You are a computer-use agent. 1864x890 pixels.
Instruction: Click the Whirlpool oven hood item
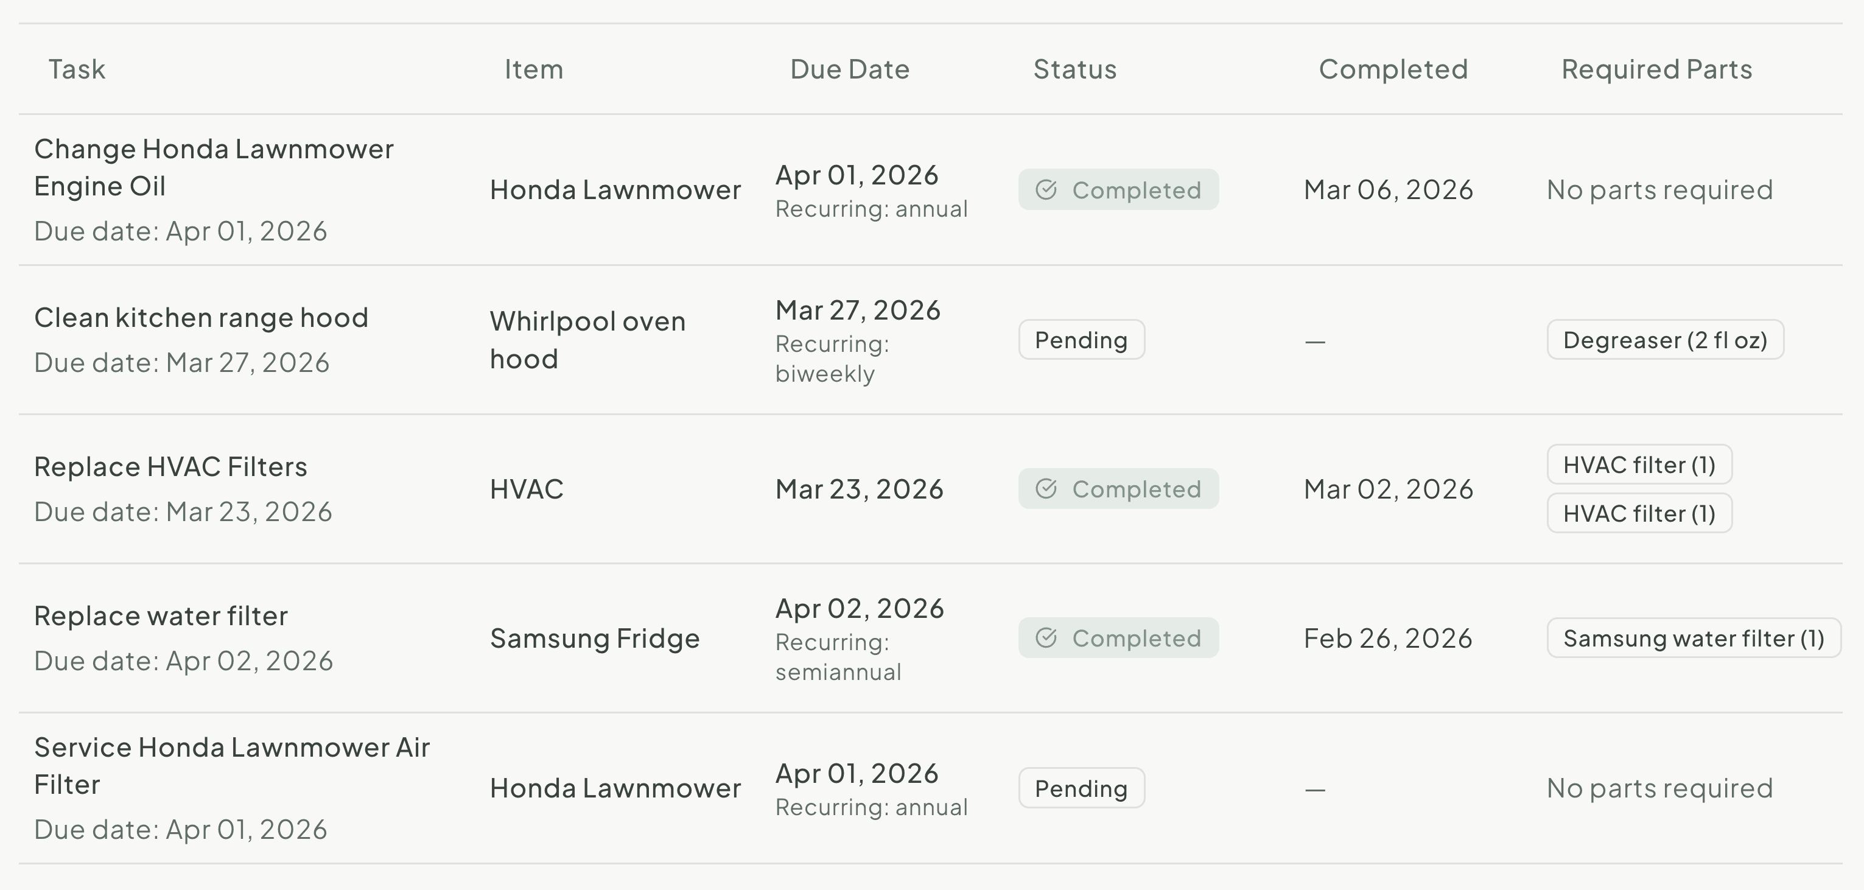pos(587,340)
